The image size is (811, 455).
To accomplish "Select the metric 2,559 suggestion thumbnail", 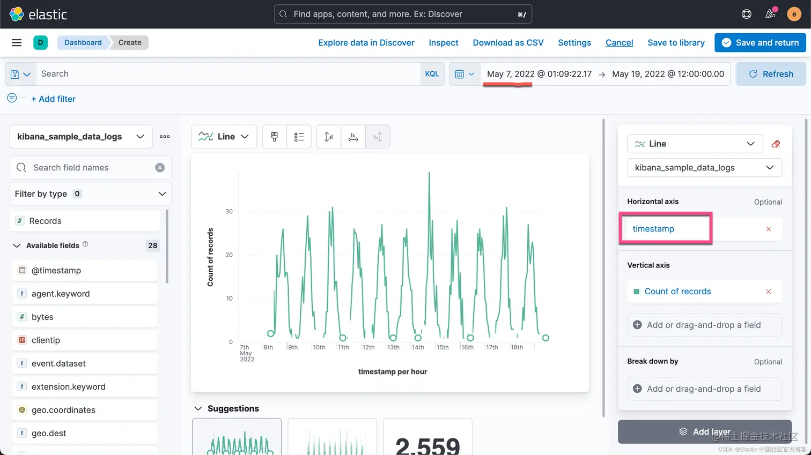I will coord(427,437).
